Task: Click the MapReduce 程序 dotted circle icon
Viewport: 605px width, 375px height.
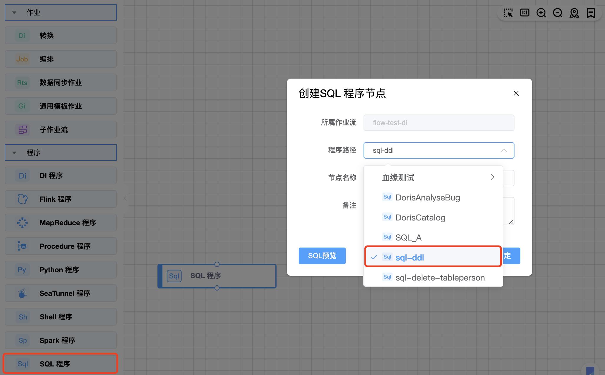Action: [22, 223]
